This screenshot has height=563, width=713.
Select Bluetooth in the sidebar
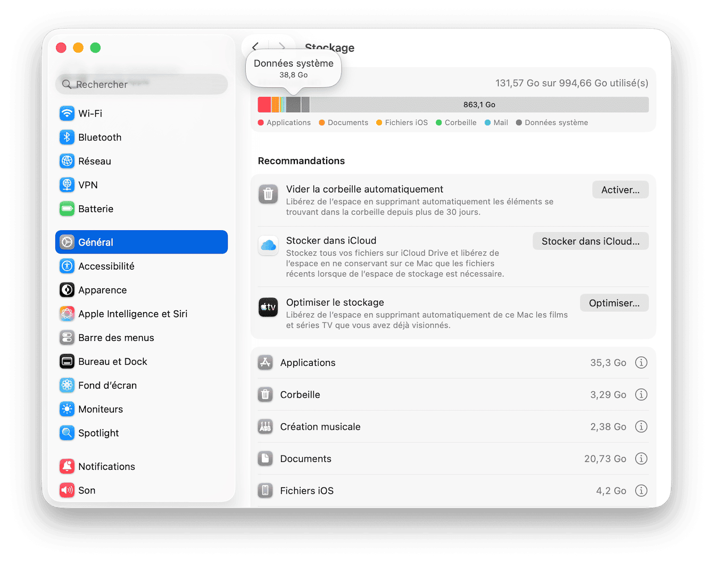[100, 137]
